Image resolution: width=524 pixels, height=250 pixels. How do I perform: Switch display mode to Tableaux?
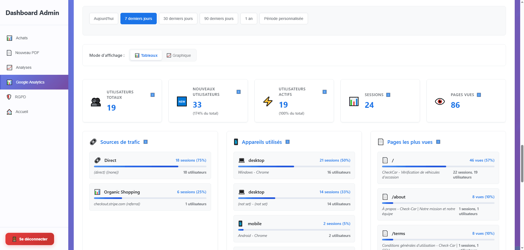click(146, 55)
